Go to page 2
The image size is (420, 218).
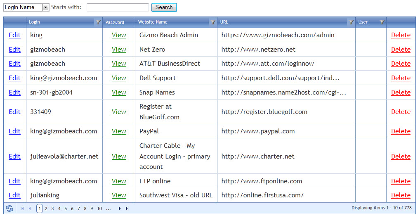click(46, 209)
